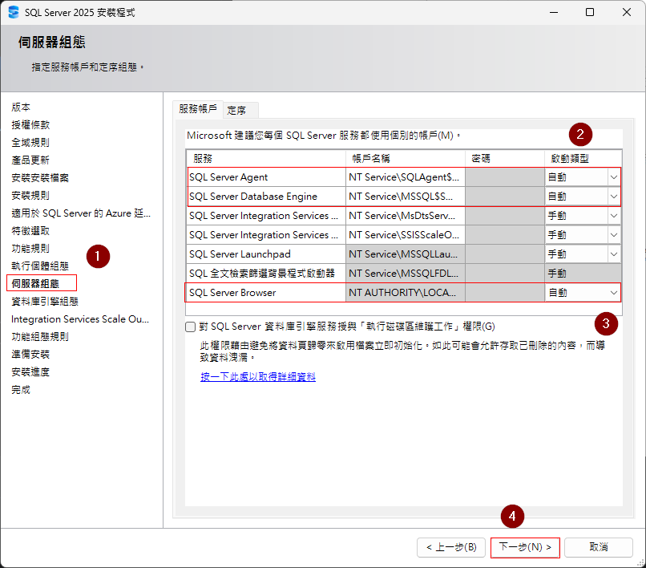Image resolution: width=646 pixels, height=568 pixels.
Task: Click the SQL 全文檢索篩選背景程式啟動器 service cell
Action: tap(266, 273)
